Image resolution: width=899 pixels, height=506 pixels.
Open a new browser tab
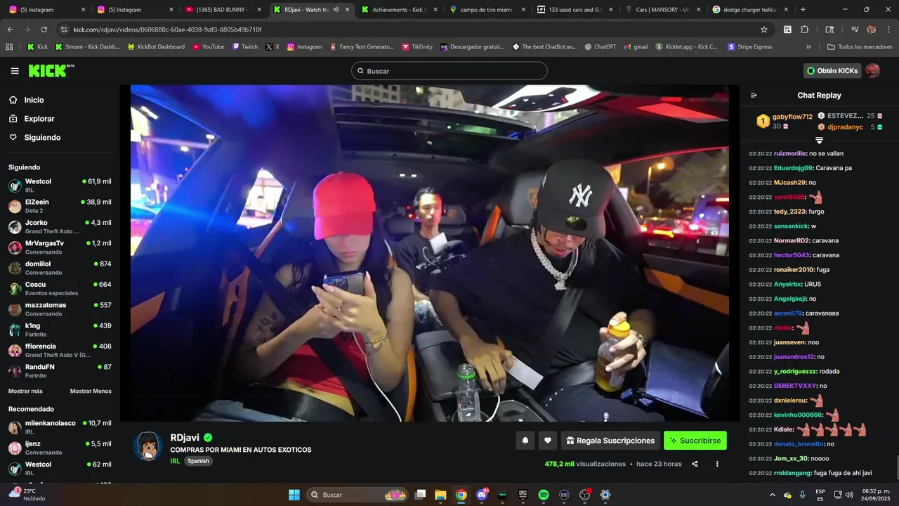click(x=803, y=10)
